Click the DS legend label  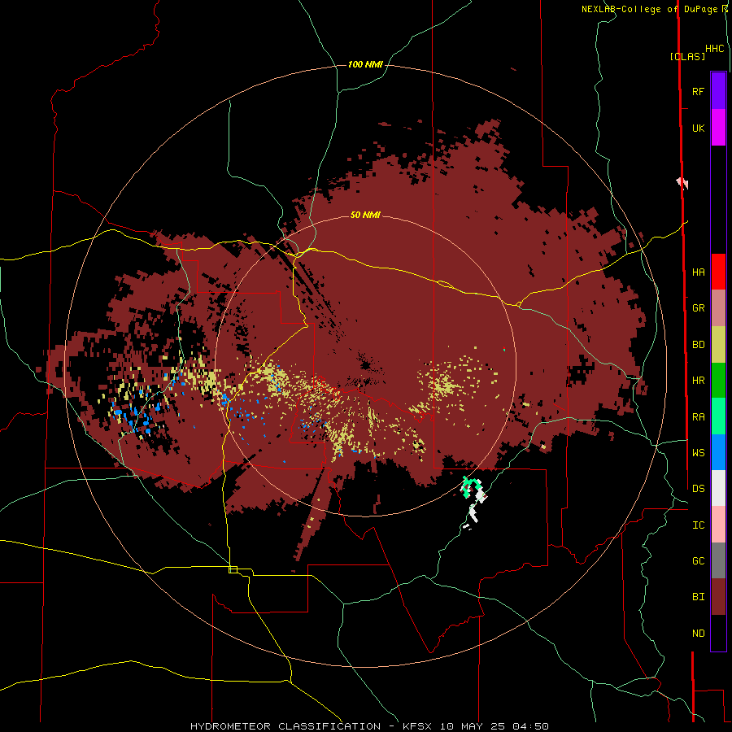[698, 489]
